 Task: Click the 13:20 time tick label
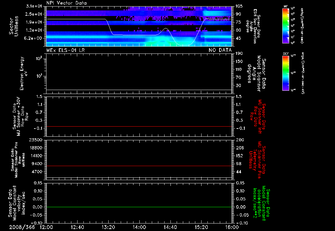[108, 227]
